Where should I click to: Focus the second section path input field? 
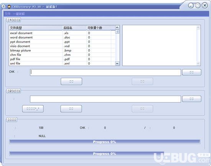tap(105, 99)
